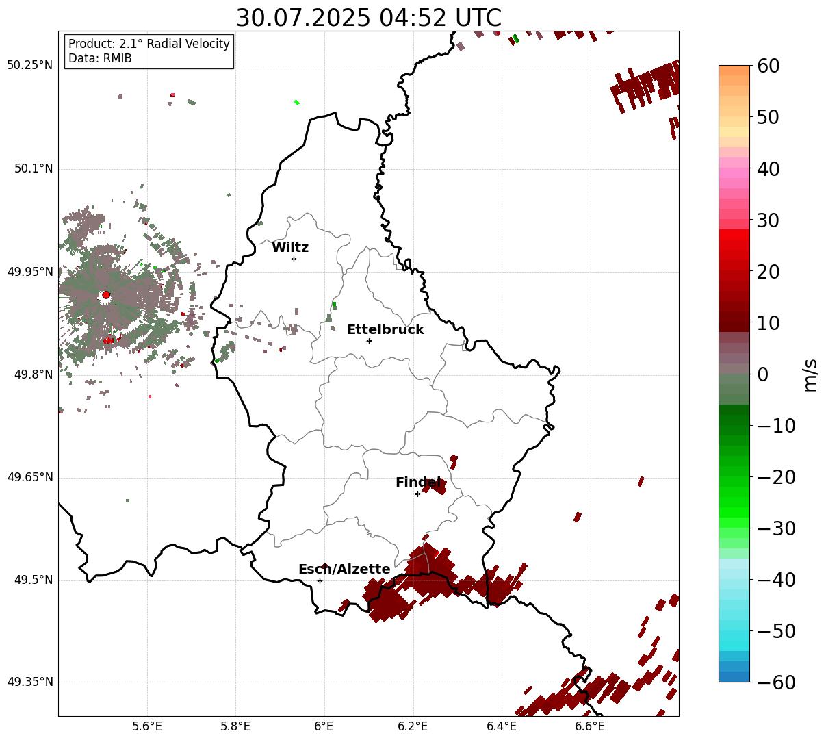Click the colorbar value −50
The height and width of the screenshot is (740, 826).
[x=776, y=630]
